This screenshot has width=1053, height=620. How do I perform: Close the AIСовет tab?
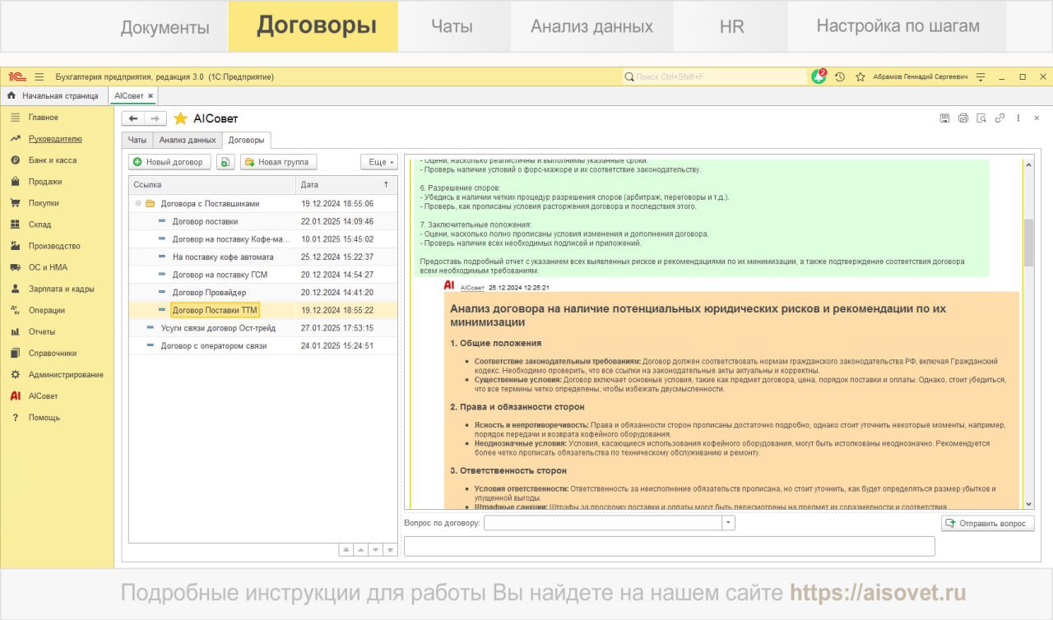151,95
